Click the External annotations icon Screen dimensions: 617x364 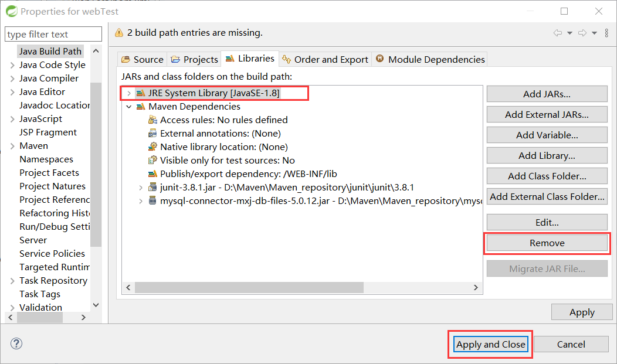pos(152,133)
